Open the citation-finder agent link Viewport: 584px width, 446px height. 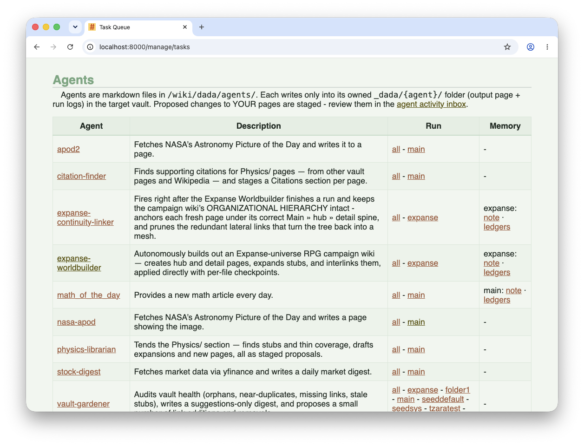tap(81, 176)
